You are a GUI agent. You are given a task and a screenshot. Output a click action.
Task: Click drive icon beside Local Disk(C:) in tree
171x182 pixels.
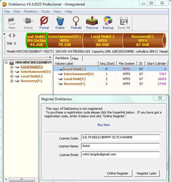(x=17, y=67)
